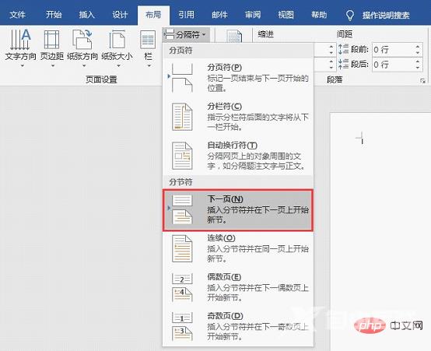Insert a 分栏符(C) column break
Screen dimensions: 431x351
238,117
